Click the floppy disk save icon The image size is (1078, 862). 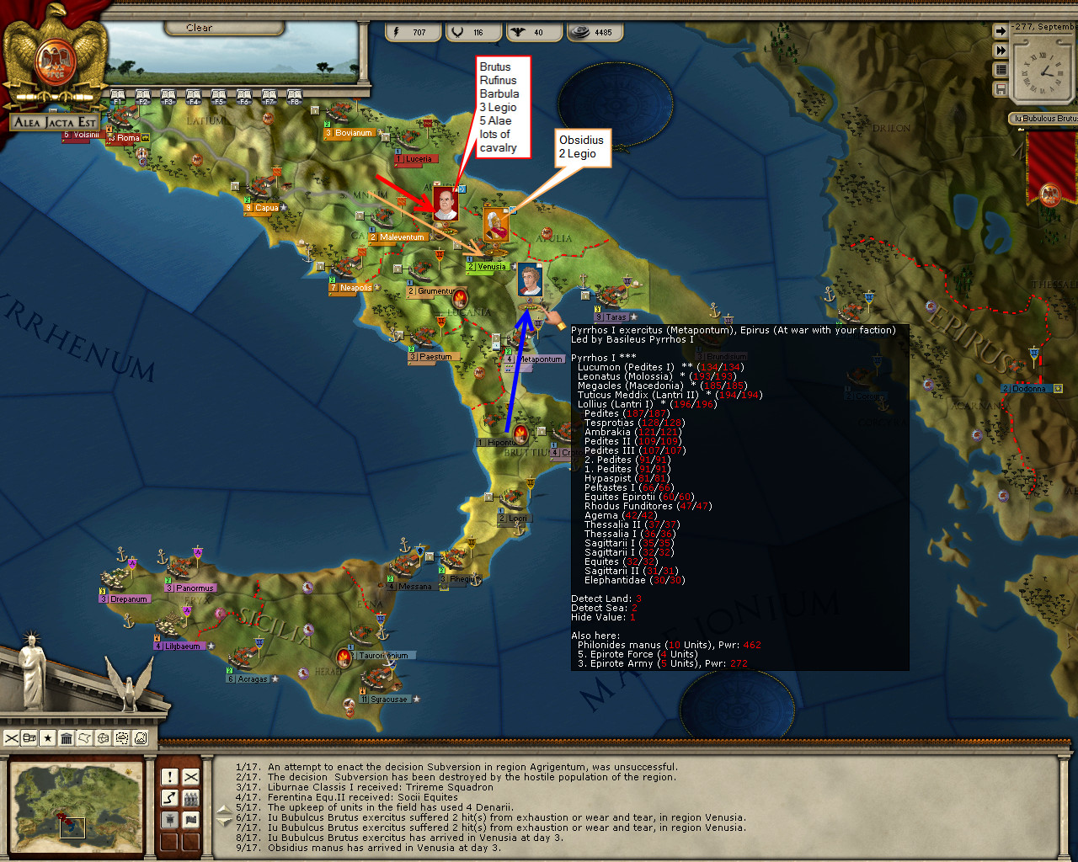coord(1001,89)
